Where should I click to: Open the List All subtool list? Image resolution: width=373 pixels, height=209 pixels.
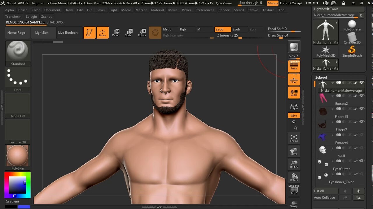tap(325, 191)
